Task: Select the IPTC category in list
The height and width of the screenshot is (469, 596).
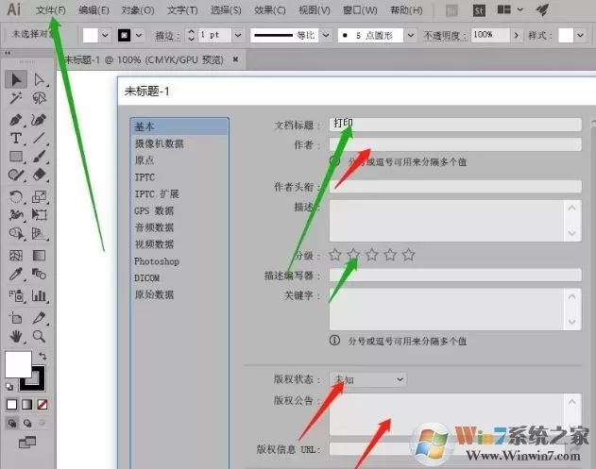Action: tap(145, 177)
